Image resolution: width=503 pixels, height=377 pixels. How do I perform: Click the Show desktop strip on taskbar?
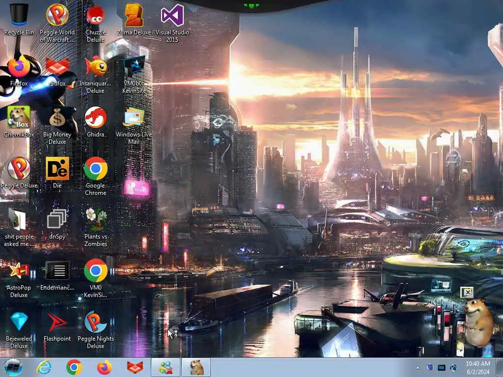pos(500,367)
